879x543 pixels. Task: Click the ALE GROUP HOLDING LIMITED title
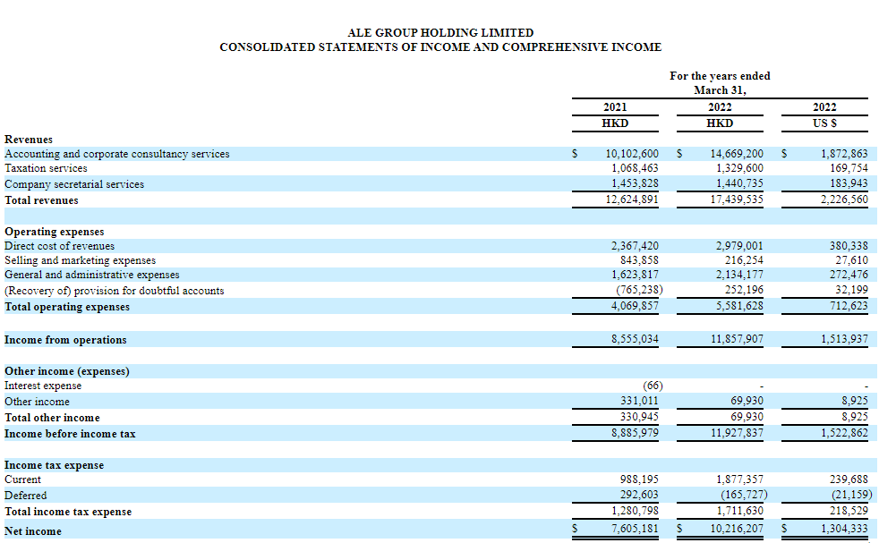(x=440, y=33)
